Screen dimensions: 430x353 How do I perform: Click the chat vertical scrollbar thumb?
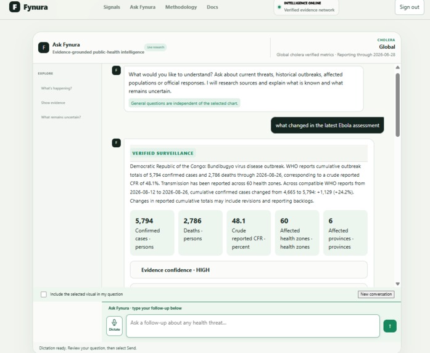398,105
